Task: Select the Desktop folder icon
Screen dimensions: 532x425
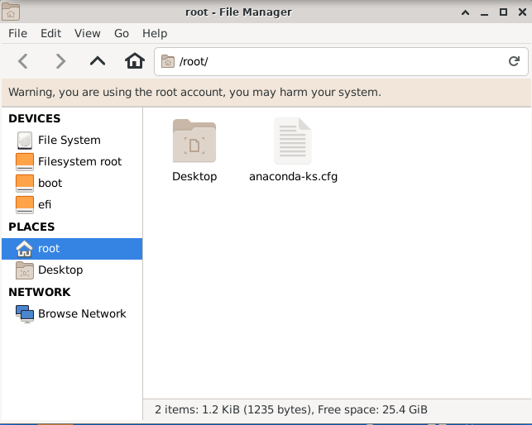Action: tap(194, 141)
